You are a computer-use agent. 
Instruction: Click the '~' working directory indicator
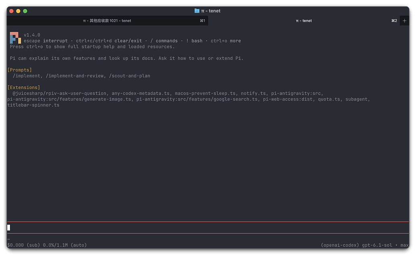point(9,239)
